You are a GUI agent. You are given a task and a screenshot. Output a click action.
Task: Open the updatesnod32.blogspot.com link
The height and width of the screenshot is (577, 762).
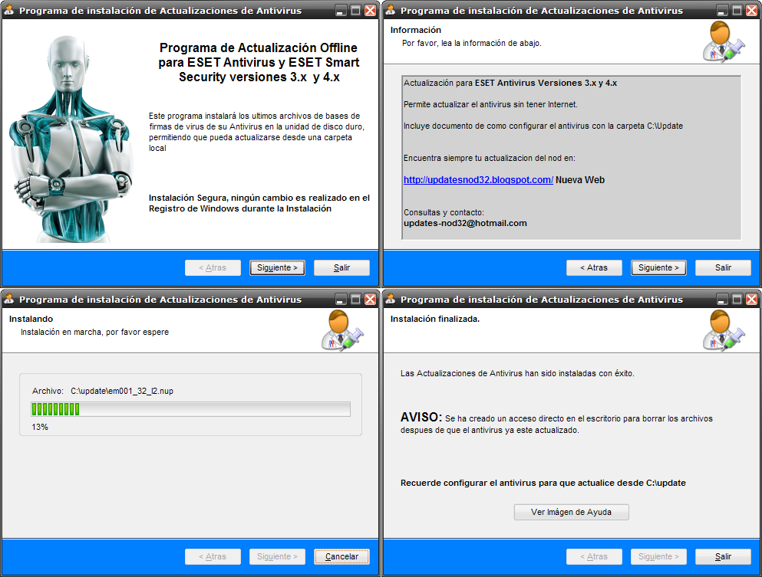(478, 180)
